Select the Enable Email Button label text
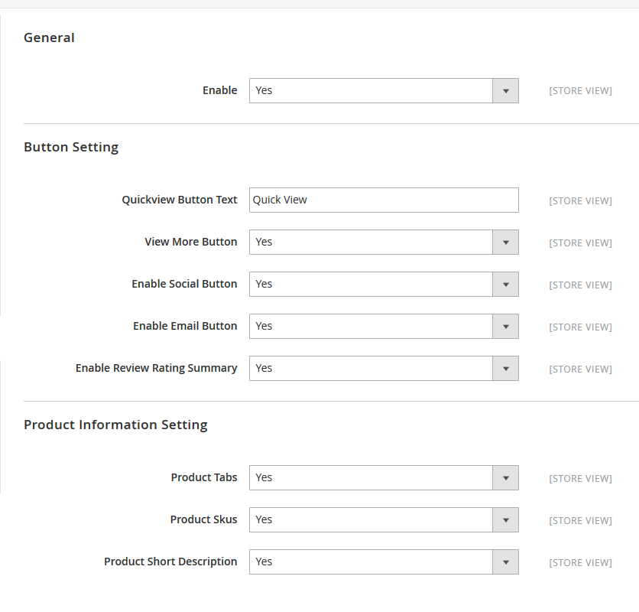The height and width of the screenshot is (612, 639). 185,326
